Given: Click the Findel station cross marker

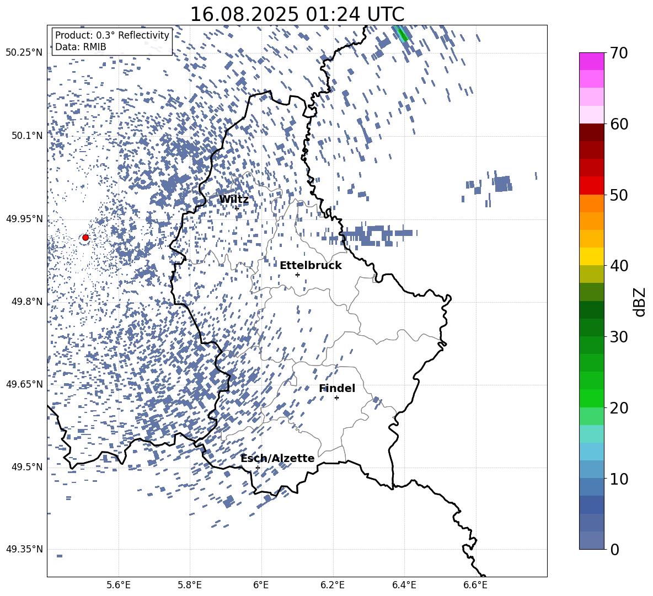Looking at the screenshot, I should pyautogui.click(x=336, y=398).
